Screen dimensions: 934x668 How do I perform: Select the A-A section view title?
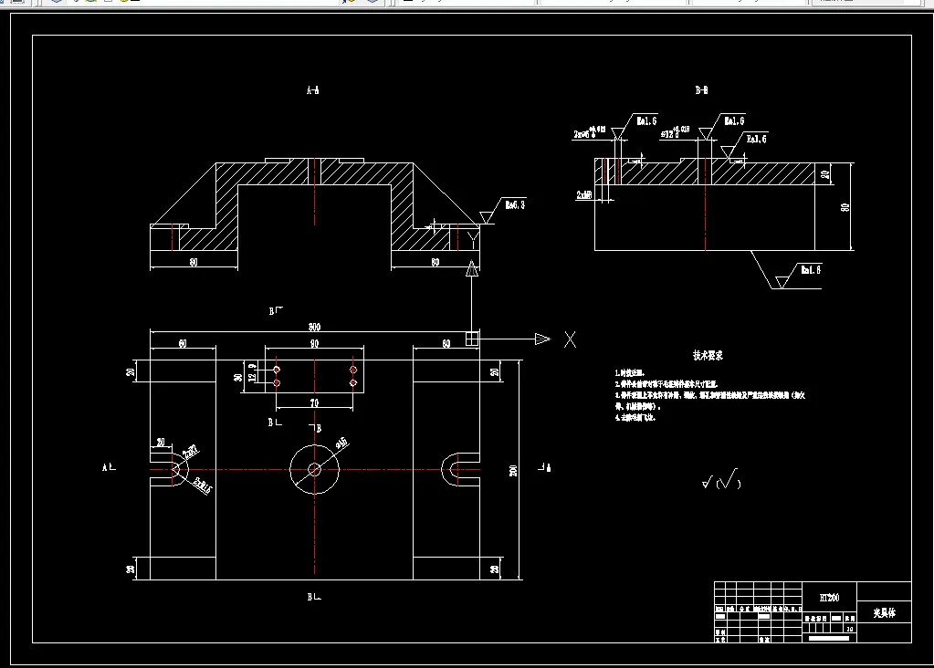coord(313,90)
